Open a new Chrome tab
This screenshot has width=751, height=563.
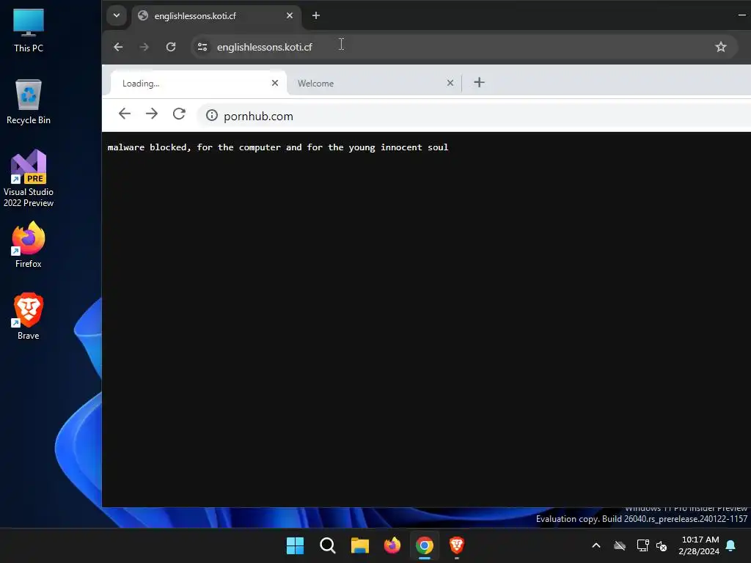pos(316,16)
